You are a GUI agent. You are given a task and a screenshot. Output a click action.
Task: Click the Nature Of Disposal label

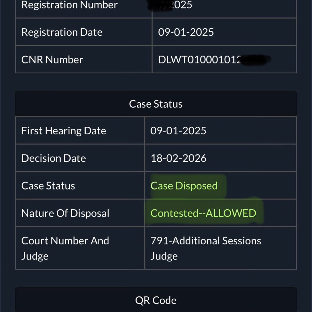click(x=65, y=213)
